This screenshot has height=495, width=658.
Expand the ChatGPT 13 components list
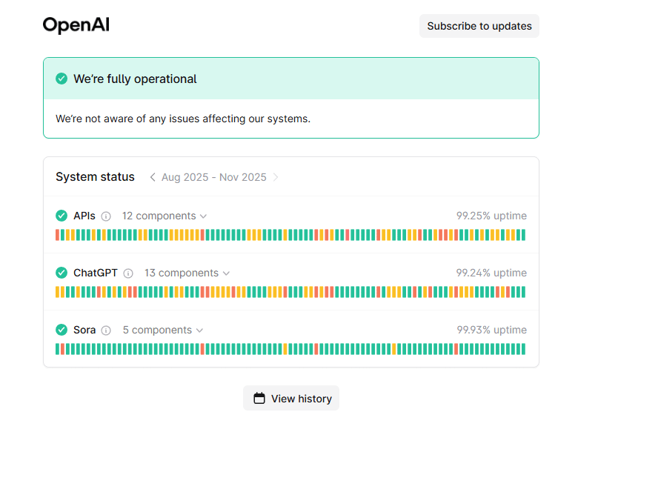click(x=187, y=273)
